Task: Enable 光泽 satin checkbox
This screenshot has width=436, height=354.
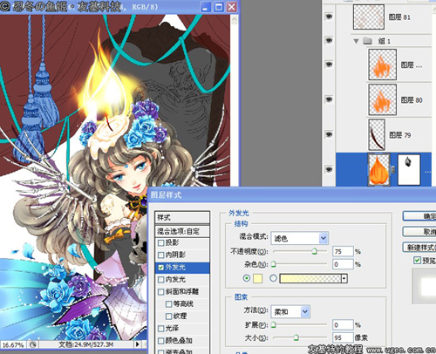Action: (x=161, y=329)
